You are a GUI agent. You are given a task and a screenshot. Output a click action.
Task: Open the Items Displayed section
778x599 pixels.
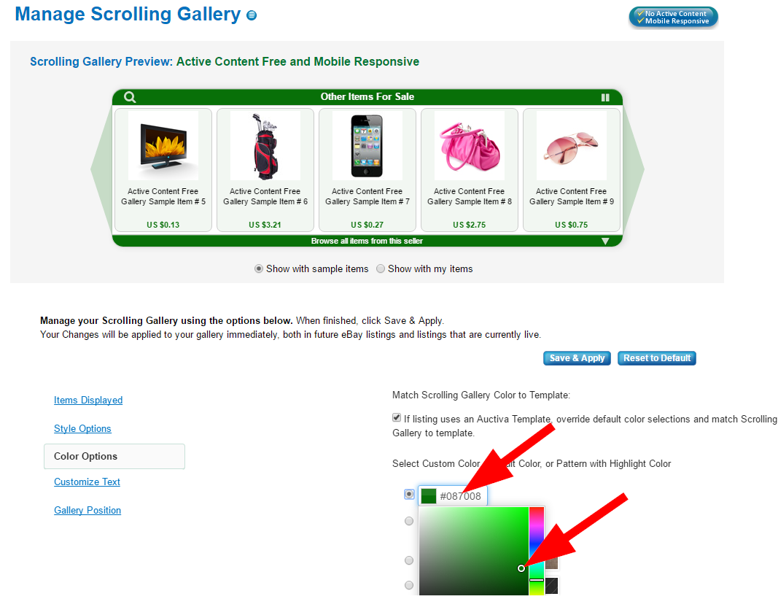pos(88,400)
